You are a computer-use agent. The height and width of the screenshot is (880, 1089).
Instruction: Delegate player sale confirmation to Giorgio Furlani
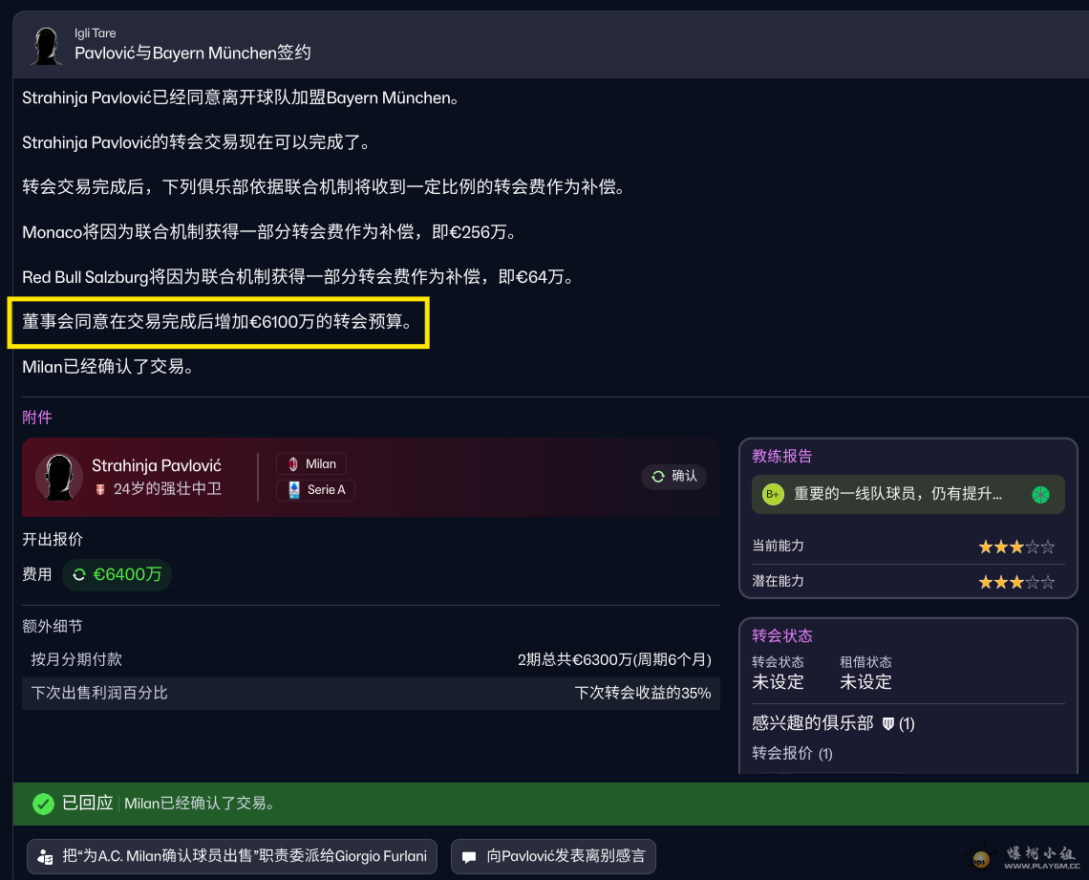[232, 856]
